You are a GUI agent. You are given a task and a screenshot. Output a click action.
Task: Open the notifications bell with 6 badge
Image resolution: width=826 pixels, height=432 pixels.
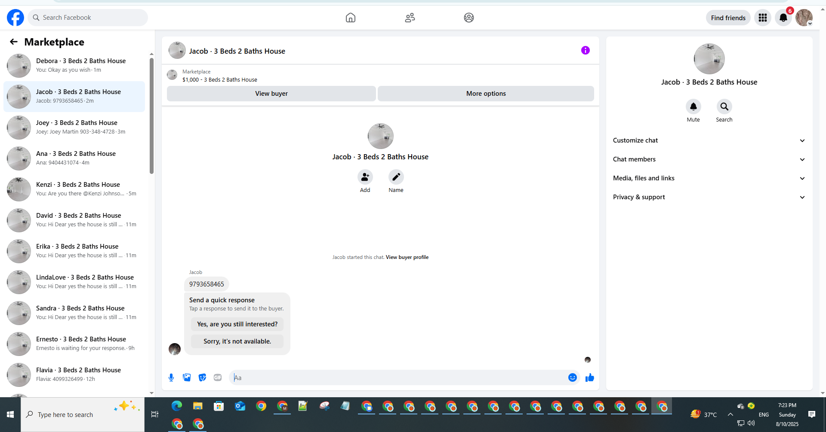coord(783,18)
